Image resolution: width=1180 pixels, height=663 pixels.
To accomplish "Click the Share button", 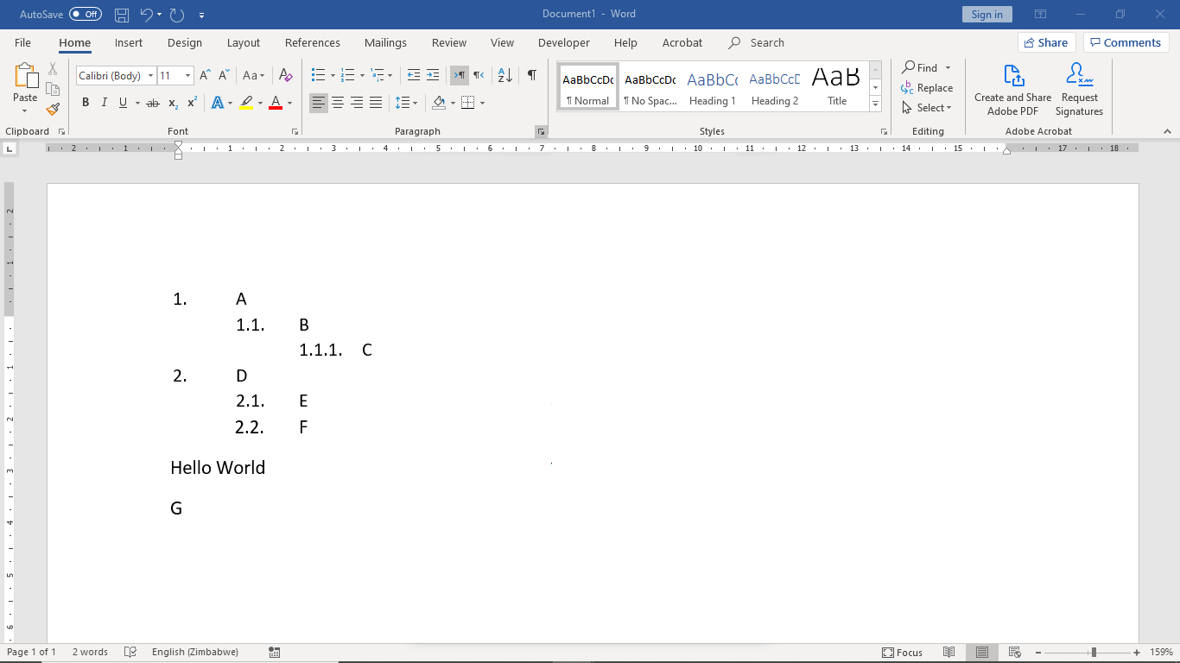I will 1046,42.
